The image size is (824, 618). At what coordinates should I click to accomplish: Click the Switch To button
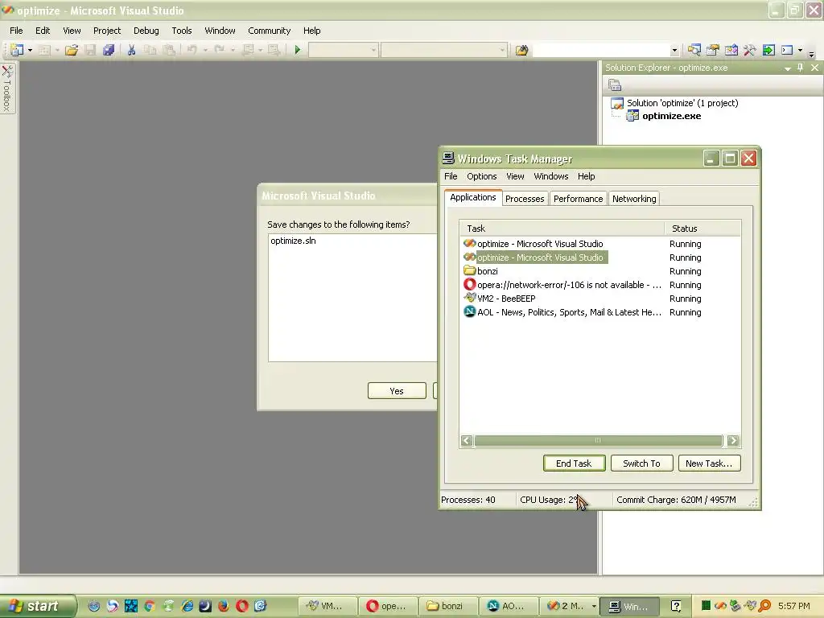point(641,463)
